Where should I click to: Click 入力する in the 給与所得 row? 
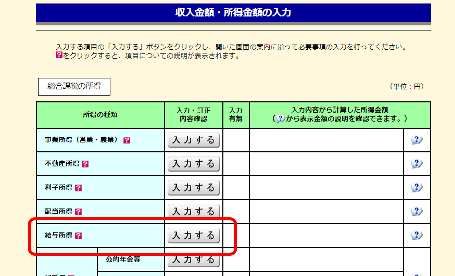tap(194, 235)
